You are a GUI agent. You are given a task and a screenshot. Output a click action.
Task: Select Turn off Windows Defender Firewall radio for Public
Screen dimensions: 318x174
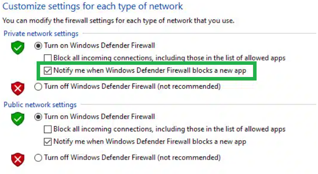(x=38, y=157)
